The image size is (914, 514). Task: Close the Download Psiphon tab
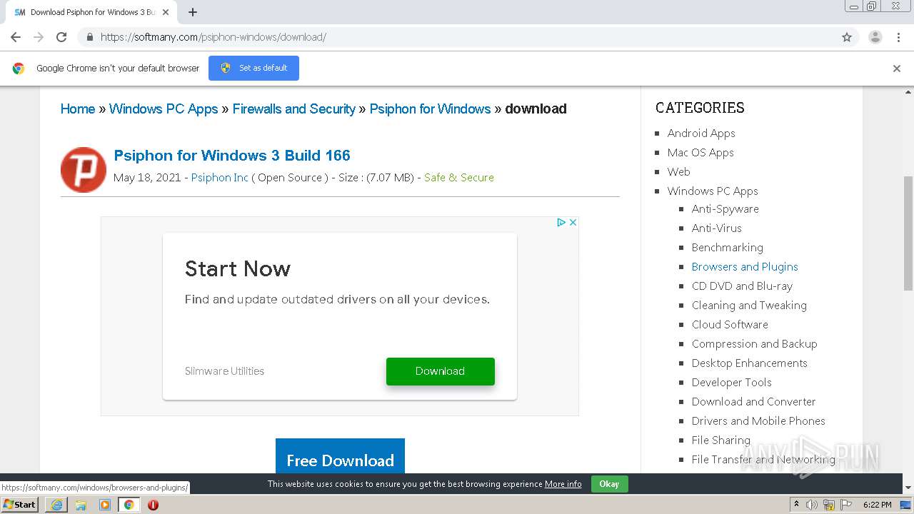(166, 12)
